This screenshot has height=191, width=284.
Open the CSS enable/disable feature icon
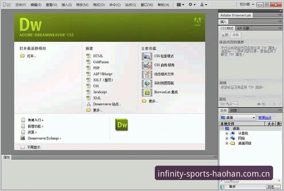click(147, 66)
